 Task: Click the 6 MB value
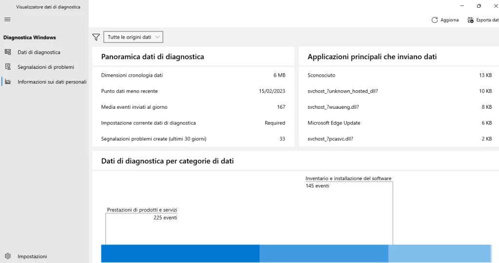click(x=279, y=75)
